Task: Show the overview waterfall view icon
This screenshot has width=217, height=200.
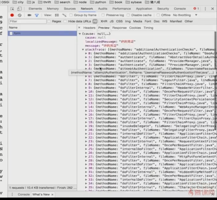Action: (64, 15)
